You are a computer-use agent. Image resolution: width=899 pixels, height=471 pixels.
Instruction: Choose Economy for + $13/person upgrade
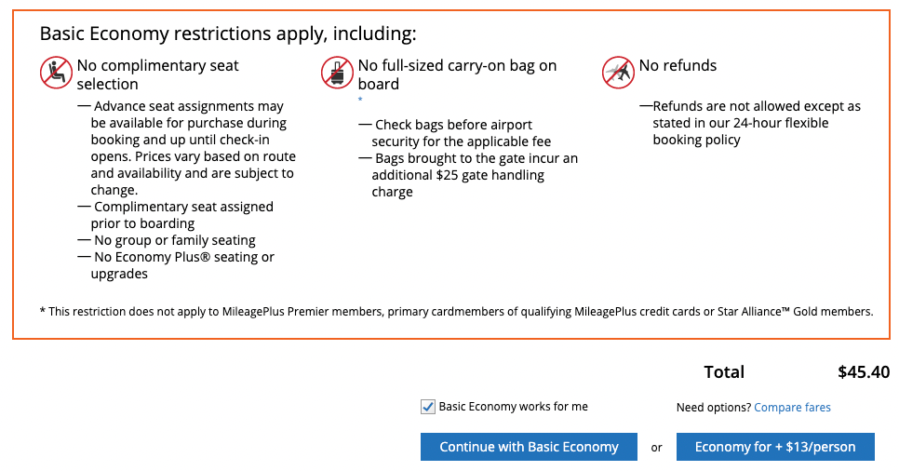coord(774,447)
